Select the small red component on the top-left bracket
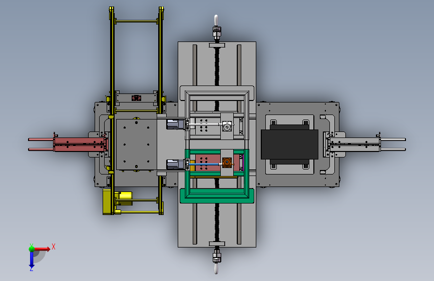This screenshot has width=434, height=281. [x=136, y=98]
